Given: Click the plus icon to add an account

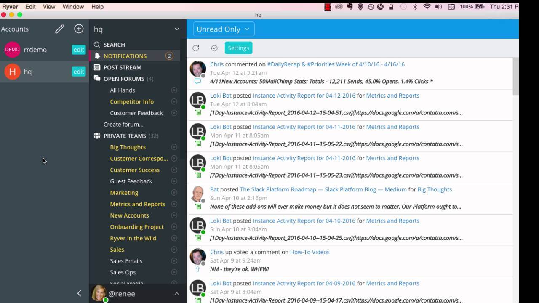Looking at the screenshot, I should point(79,29).
